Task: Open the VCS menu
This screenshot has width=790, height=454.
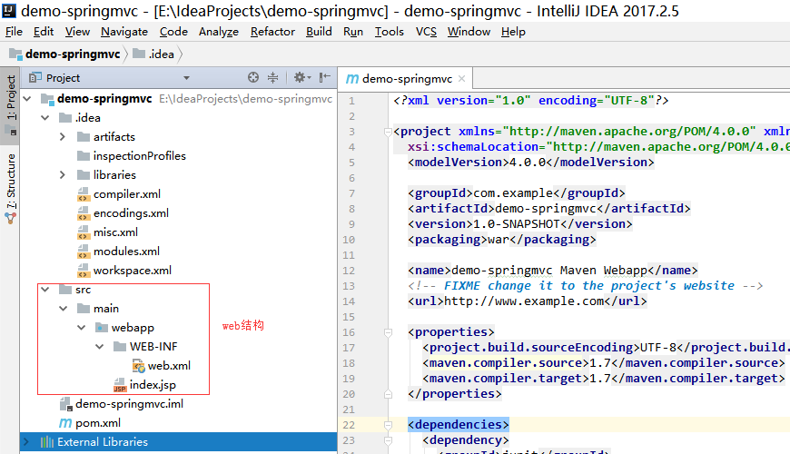Action: click(x=426, y=32)
